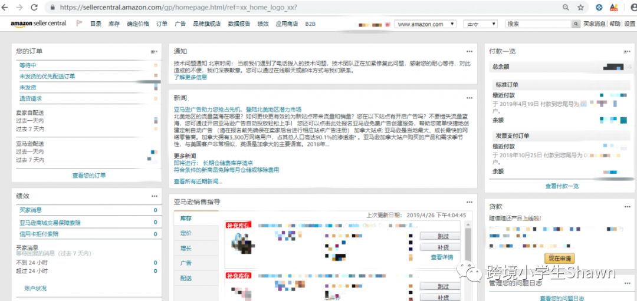This screenshot has height=301, width=637.
Task: Click the 买家消息 link in the top right header
Action: (x=595, y=24)
